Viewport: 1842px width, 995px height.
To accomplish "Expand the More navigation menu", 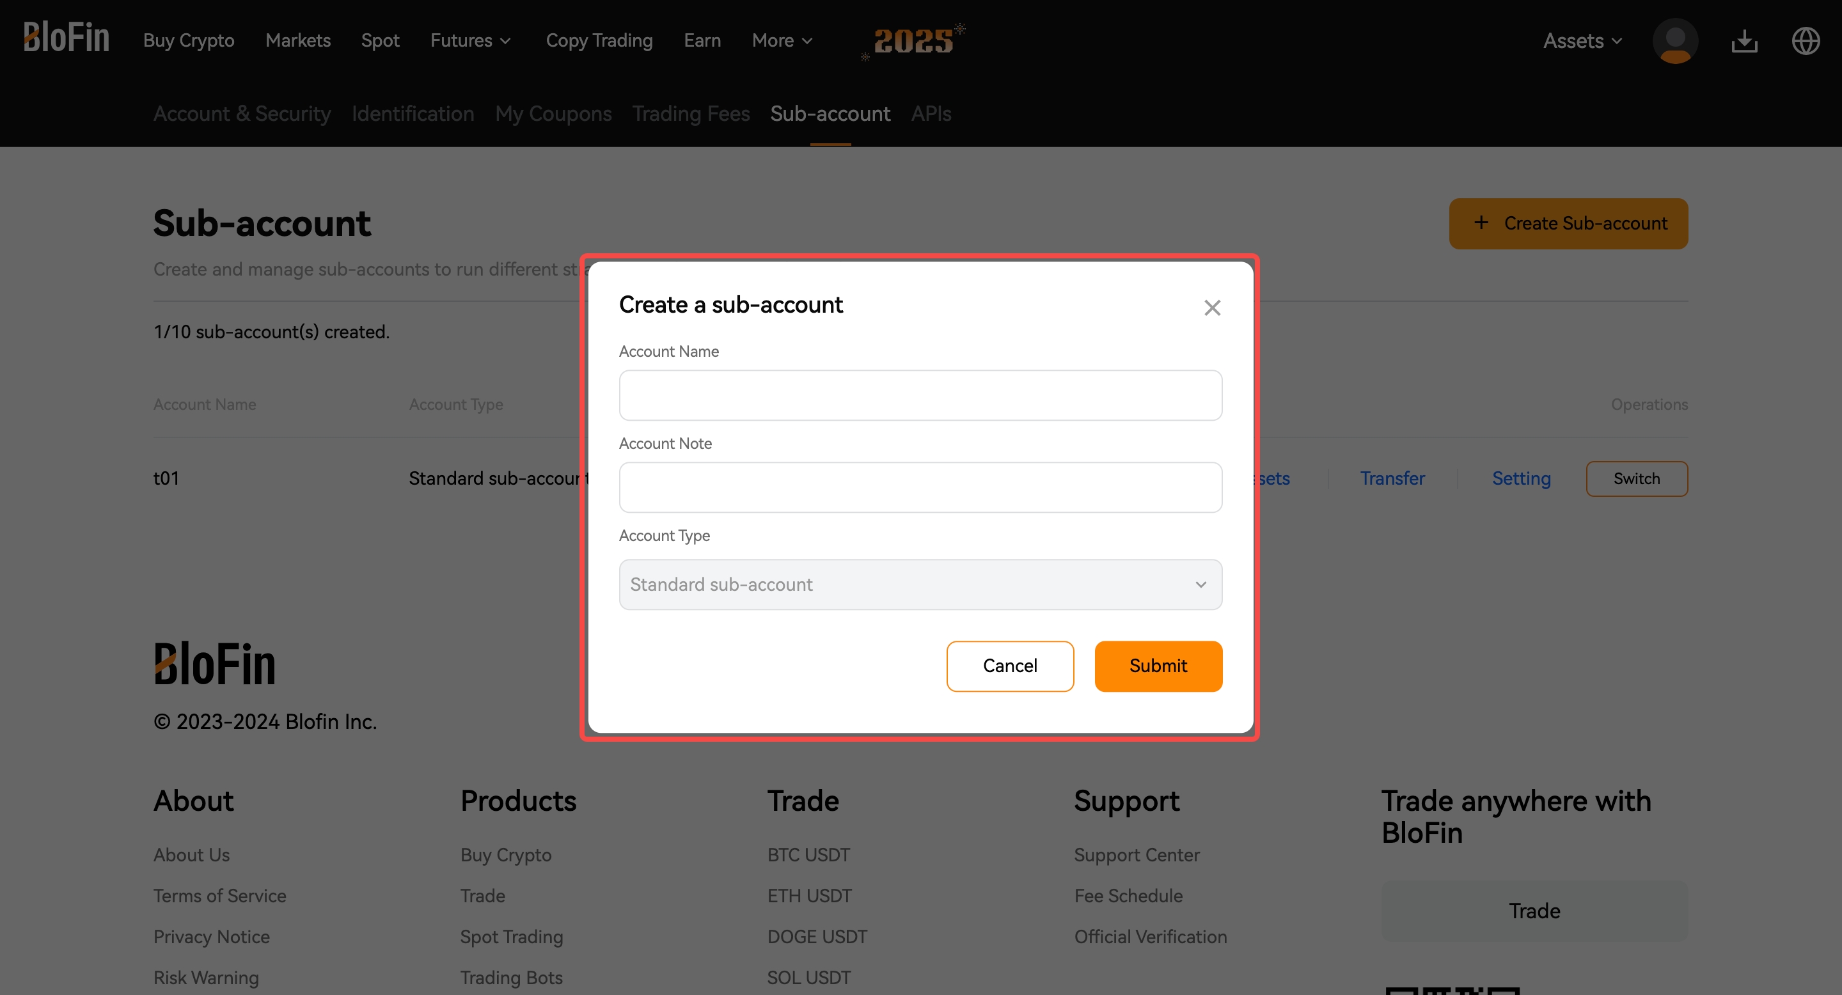I will [782, 41].
